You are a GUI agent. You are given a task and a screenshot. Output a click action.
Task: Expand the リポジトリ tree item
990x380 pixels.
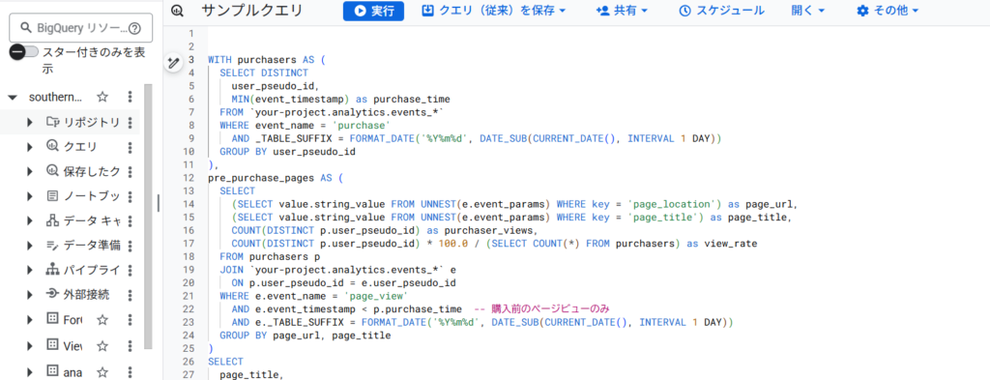click(x=29, y=122)
